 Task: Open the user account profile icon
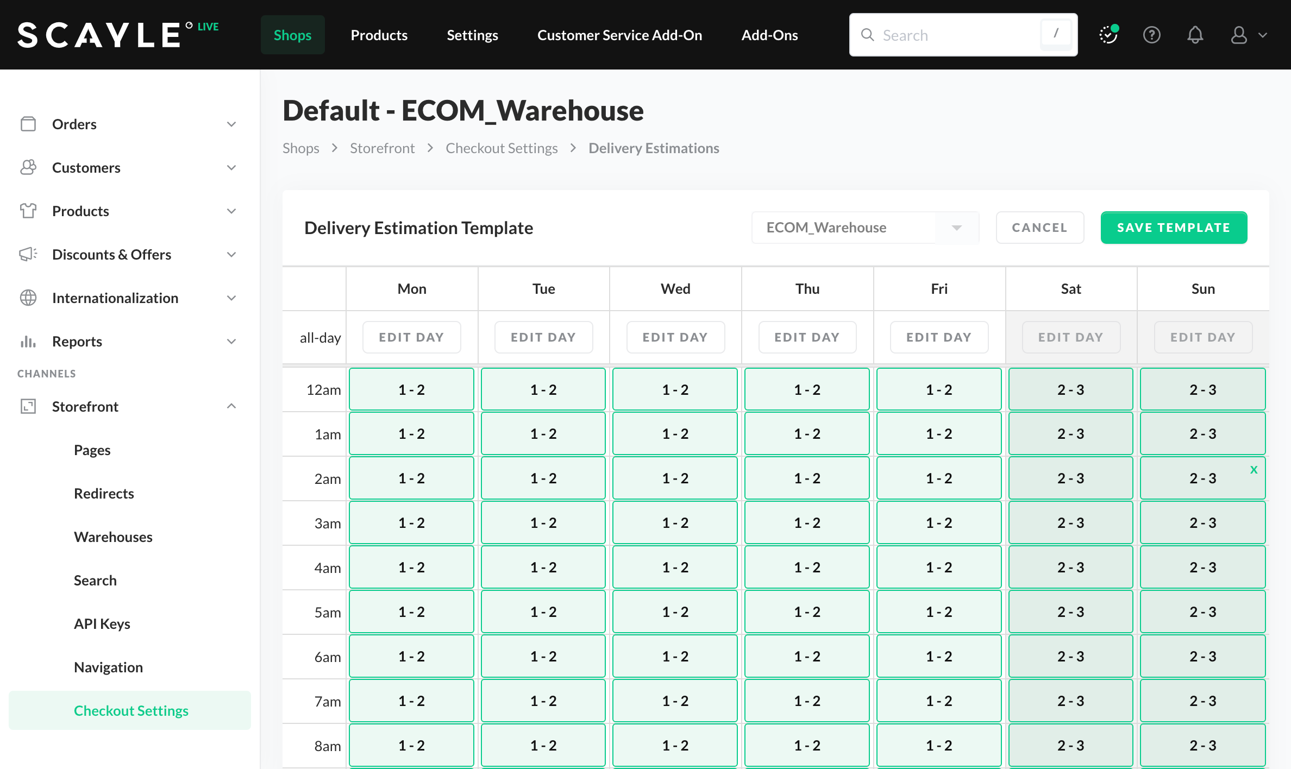click(x=1239, y=35)
